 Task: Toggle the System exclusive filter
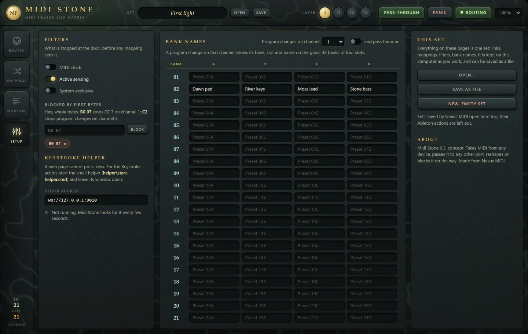tap(51, 91)
